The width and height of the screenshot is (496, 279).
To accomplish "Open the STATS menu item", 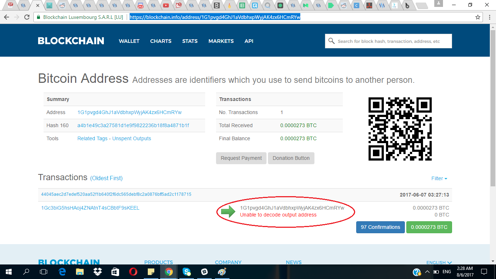I will click(x=190, y=41).
